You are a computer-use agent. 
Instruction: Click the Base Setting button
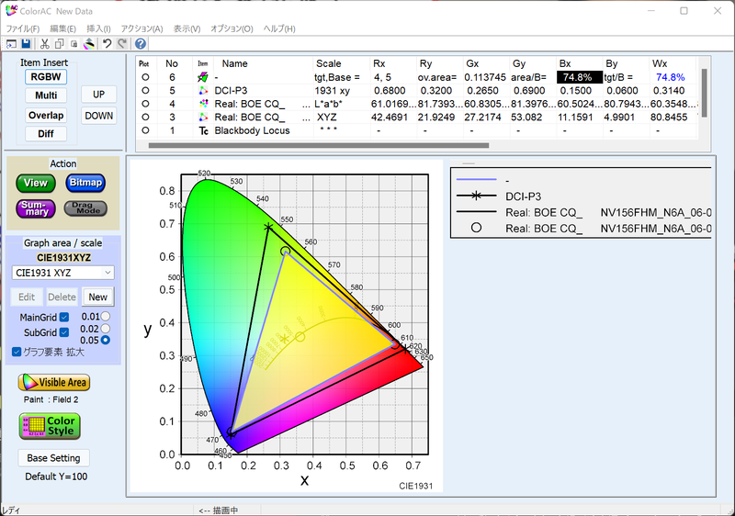(x=53, y=458)
